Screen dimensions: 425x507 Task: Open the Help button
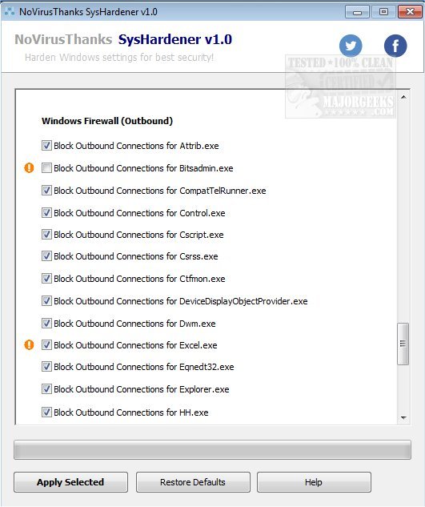click(x=314, y=482)
